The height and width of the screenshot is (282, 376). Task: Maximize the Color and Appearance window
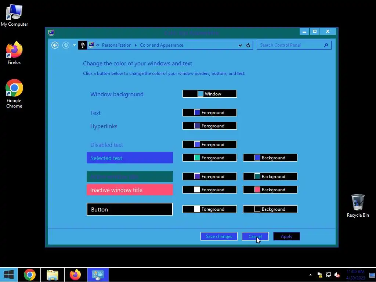click(x=314, y=32)
